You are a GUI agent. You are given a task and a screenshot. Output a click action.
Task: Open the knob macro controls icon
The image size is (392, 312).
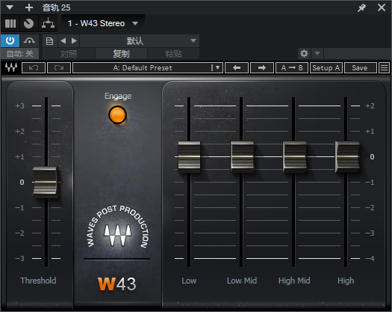28,23
